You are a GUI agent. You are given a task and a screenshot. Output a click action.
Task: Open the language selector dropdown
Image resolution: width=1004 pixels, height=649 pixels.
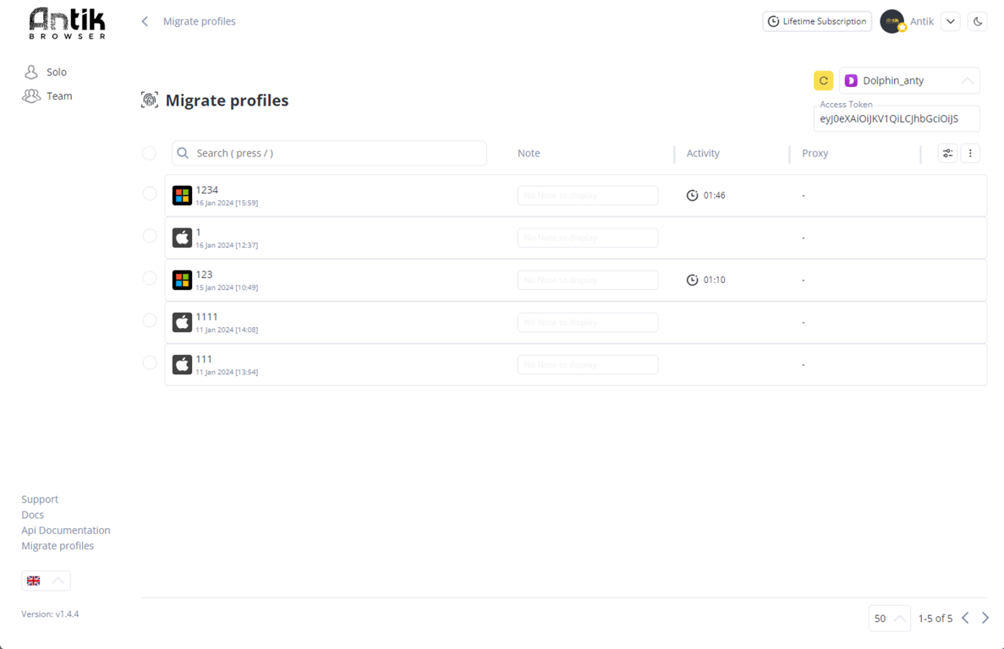click(47, 581)
